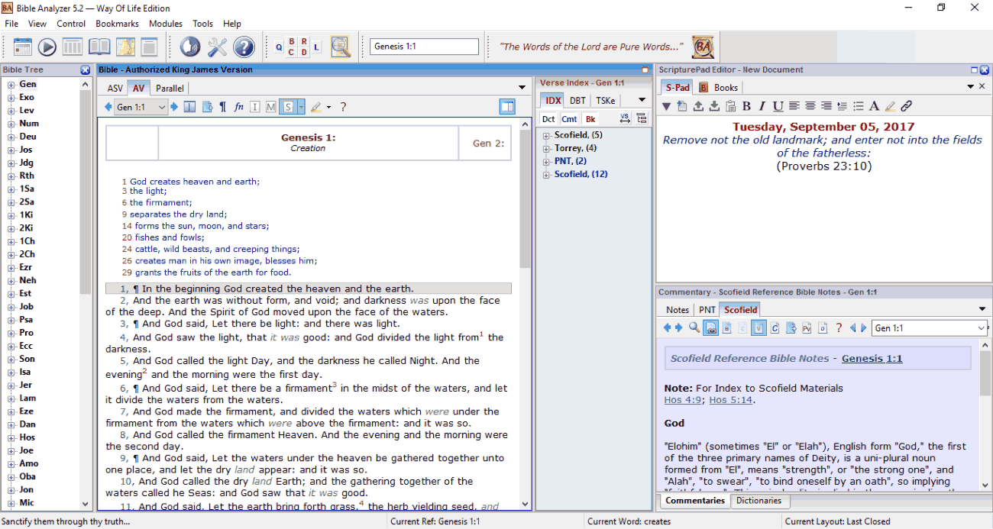Screen dimensions: 993x529
Task: Select the DBT tab in Verse Index
Action: tap(577, 101)
